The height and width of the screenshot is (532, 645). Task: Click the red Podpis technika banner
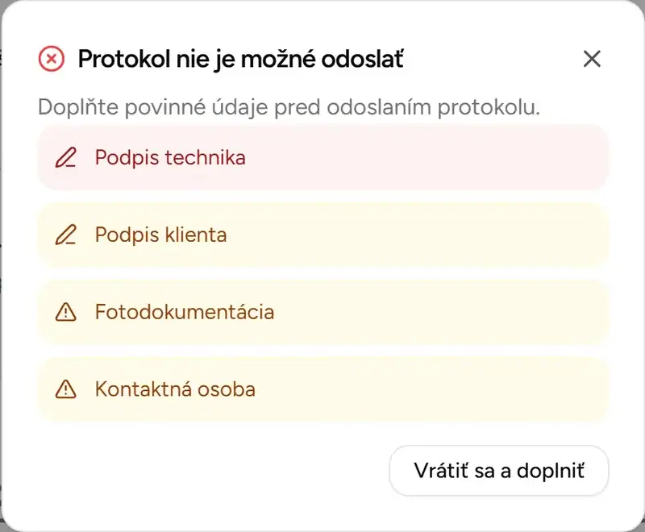(x=322, y=158)
